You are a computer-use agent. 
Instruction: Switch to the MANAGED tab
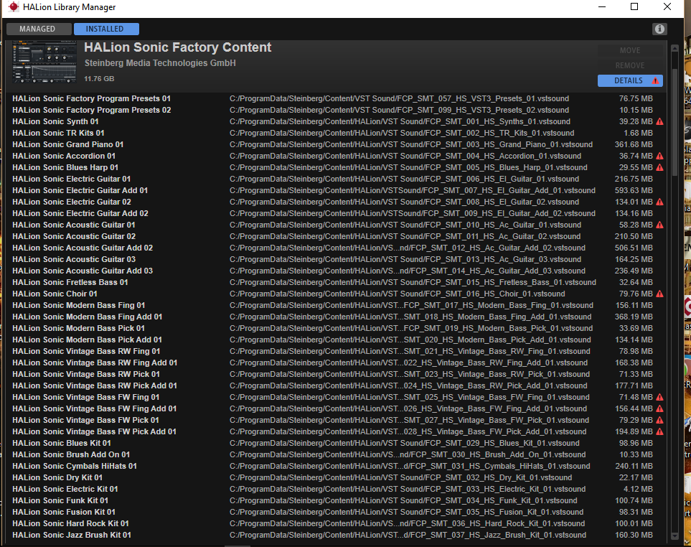[x=39, y=29]
